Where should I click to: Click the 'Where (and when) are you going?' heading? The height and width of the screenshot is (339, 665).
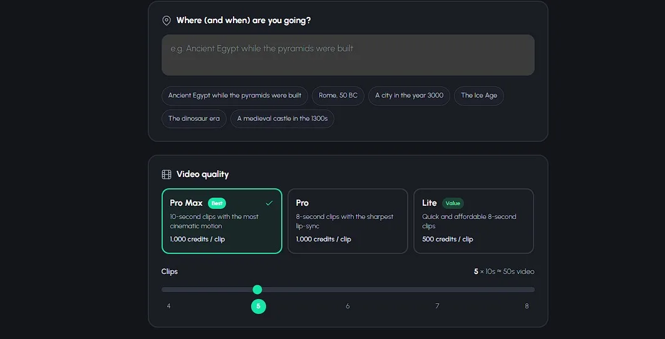pyautogui.click(x=244, y=21)
